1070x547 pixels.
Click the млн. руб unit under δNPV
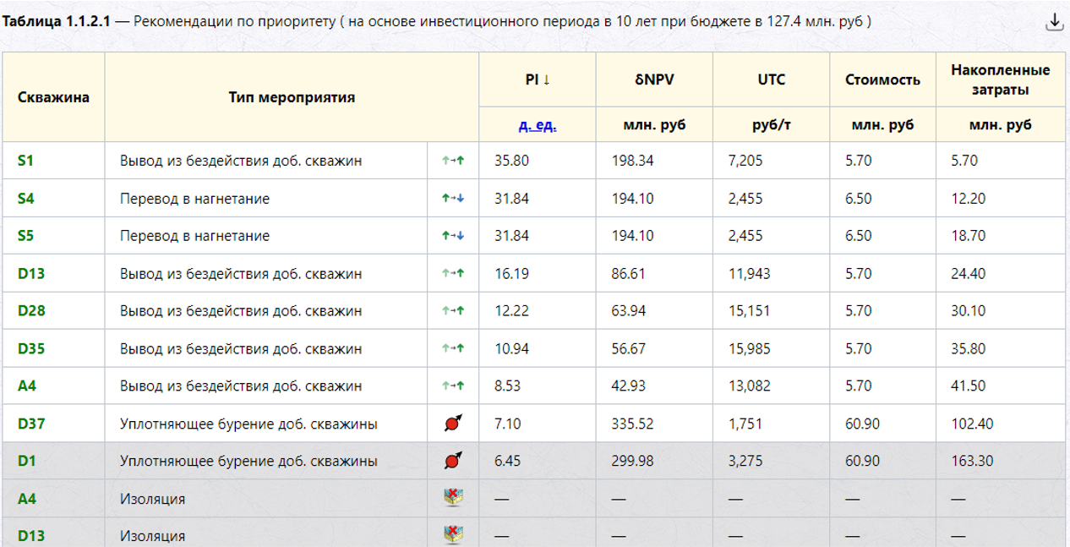(x=654, y=125)
